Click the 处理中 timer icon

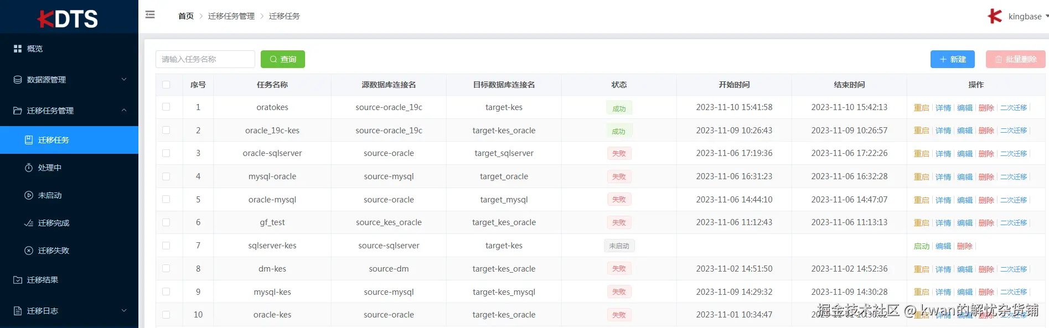tap(29, 168)
